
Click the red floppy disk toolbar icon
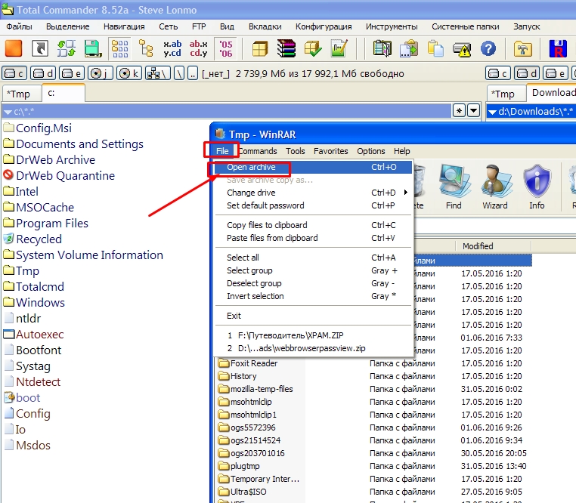(x=558, y=48)
